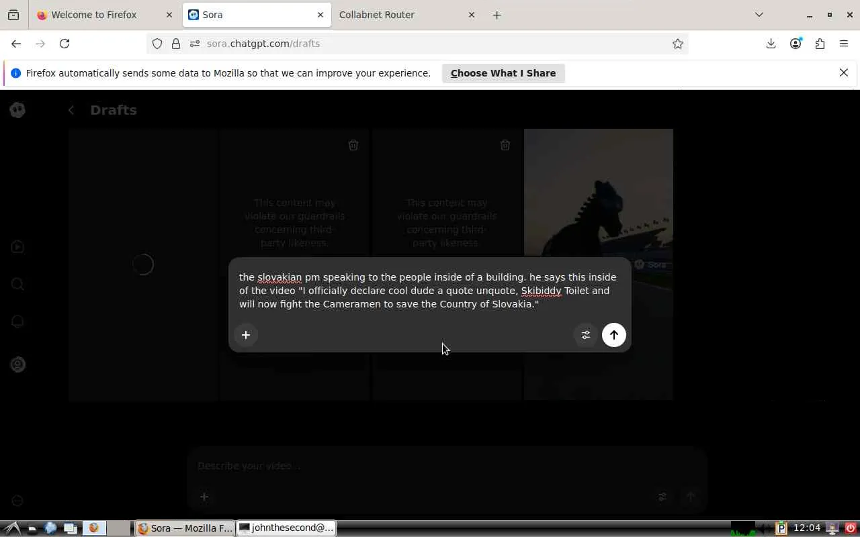Click the plus icon in the bottom composer

click(204, 497)
